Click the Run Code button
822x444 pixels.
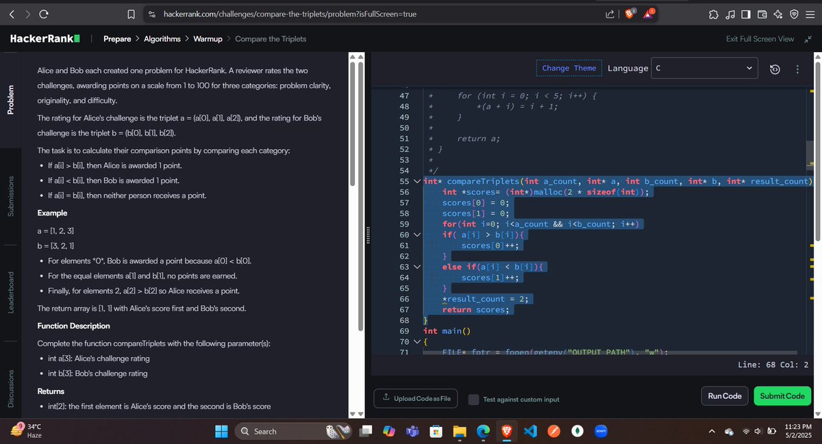724,396
